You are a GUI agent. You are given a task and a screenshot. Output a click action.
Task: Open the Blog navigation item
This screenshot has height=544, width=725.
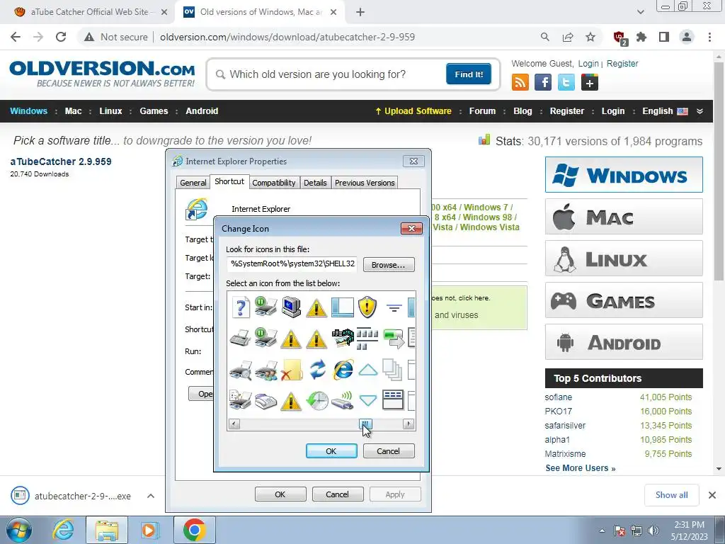(523, 111)
